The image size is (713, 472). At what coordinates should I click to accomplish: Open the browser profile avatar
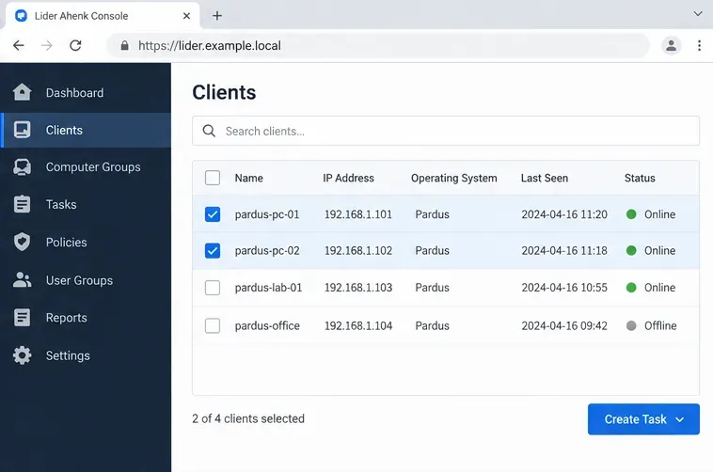[671, 45]
